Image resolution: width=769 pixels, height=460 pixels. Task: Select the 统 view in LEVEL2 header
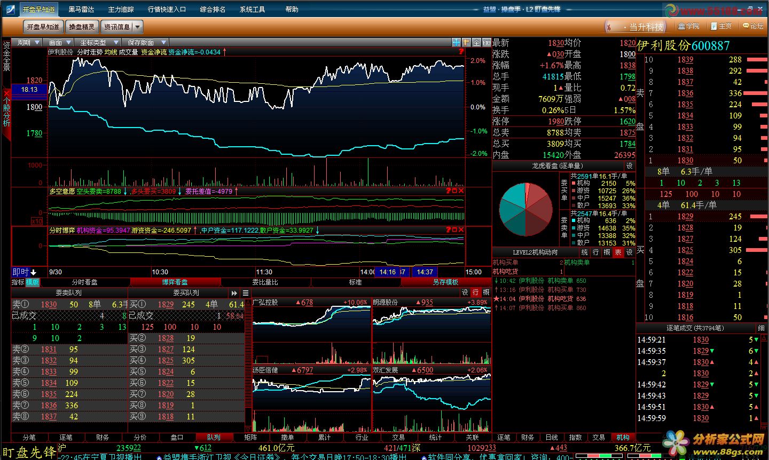pyautogui.click(x=585, y=252)
